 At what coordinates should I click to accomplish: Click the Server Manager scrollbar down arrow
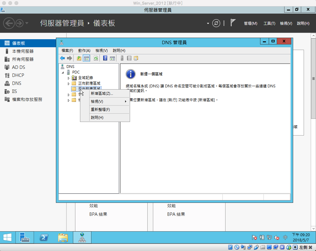tap(314, 229)
